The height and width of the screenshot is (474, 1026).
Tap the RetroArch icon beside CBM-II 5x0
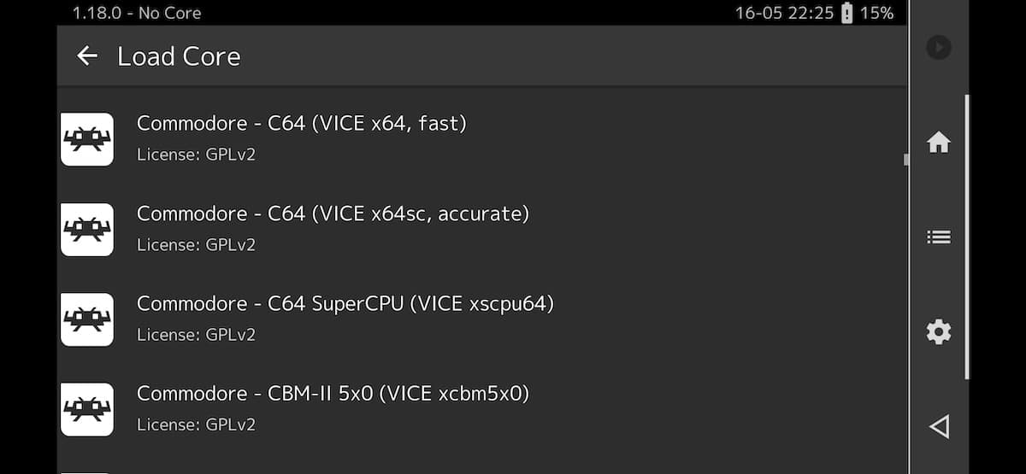[87, 409]
